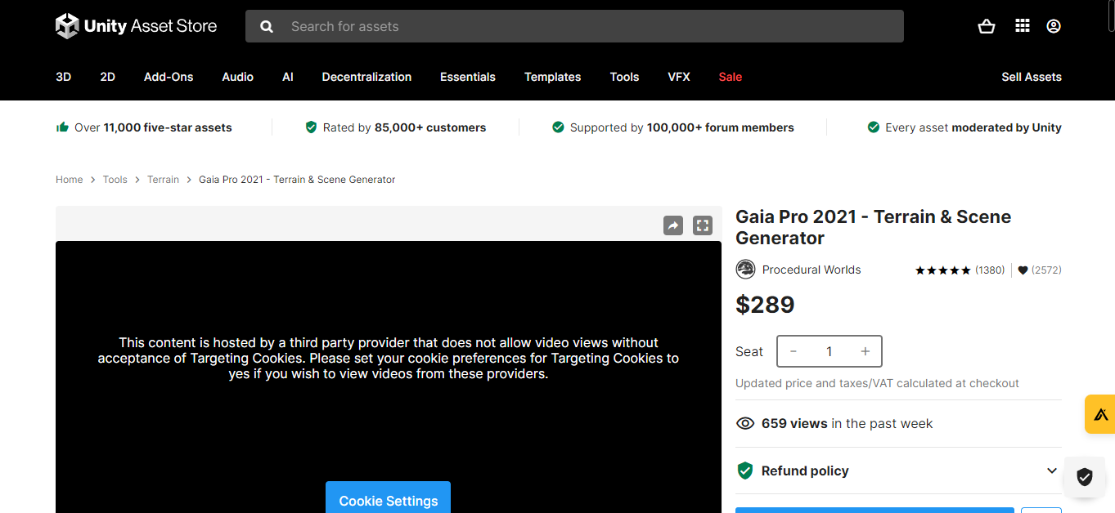Click the Unity Asset Store logo
This screenshot has width=1115, height=513.
(x=136, y=26)
